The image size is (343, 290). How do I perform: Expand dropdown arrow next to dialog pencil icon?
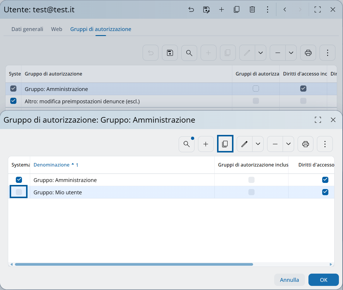pos(258,144)
